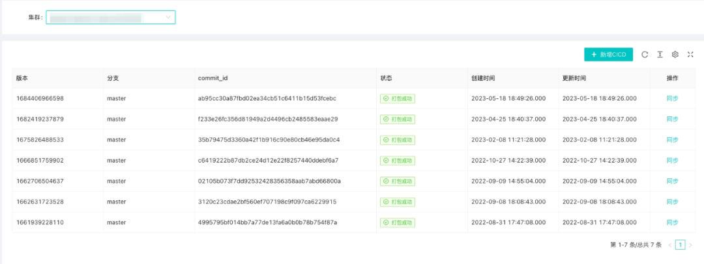The width and height of the screenshot is (704, 264).
Task: Select version cell 1662631723528
Action: click(x=40, y=202)
